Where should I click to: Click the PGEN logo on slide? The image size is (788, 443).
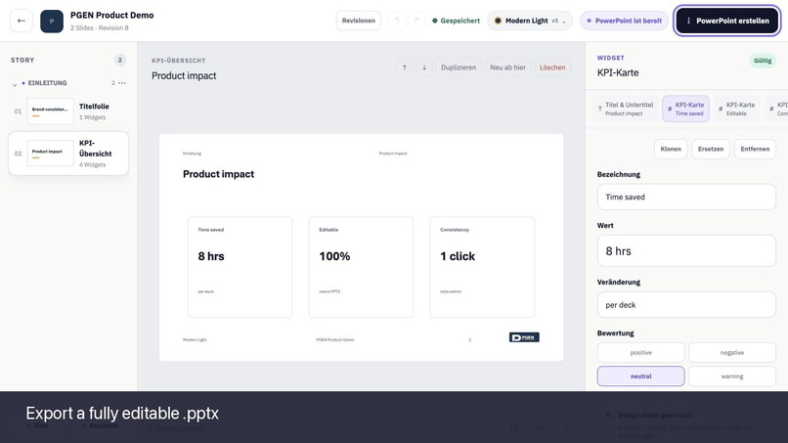coord(524,337)
